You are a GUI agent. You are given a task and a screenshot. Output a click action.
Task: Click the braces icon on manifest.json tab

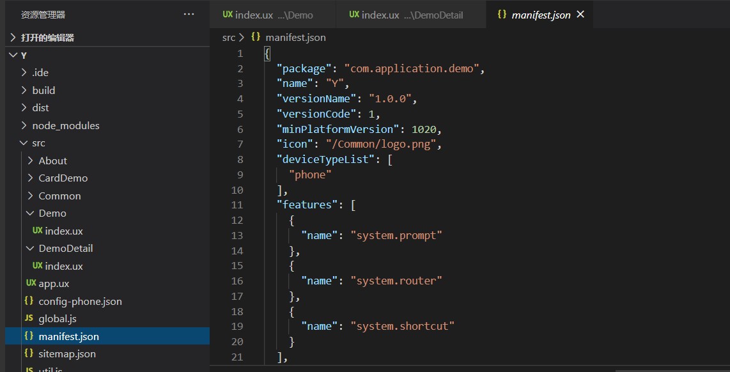click(501, 14)
